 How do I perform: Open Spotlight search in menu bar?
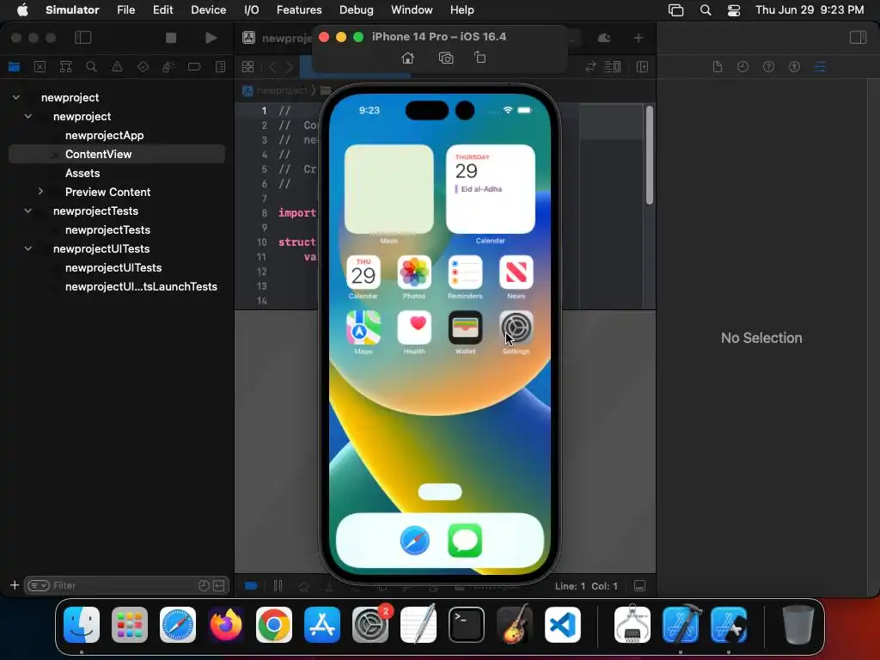[x=706, y=10]
